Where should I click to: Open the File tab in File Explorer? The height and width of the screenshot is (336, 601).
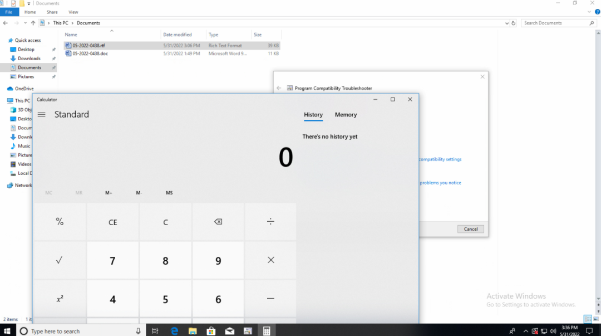pyautogui.click(x=9, y=12)
